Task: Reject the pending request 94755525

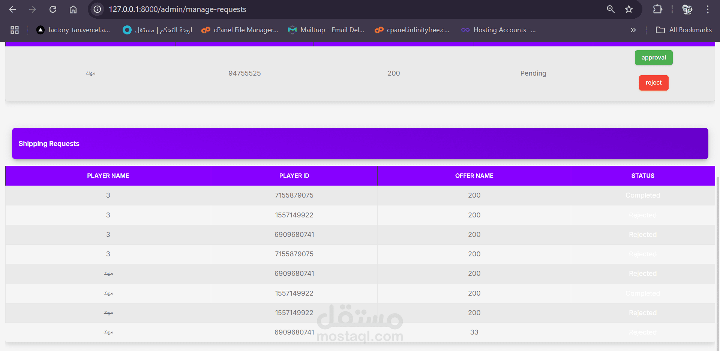Action: pyautogui.click(x=654, y=83)
